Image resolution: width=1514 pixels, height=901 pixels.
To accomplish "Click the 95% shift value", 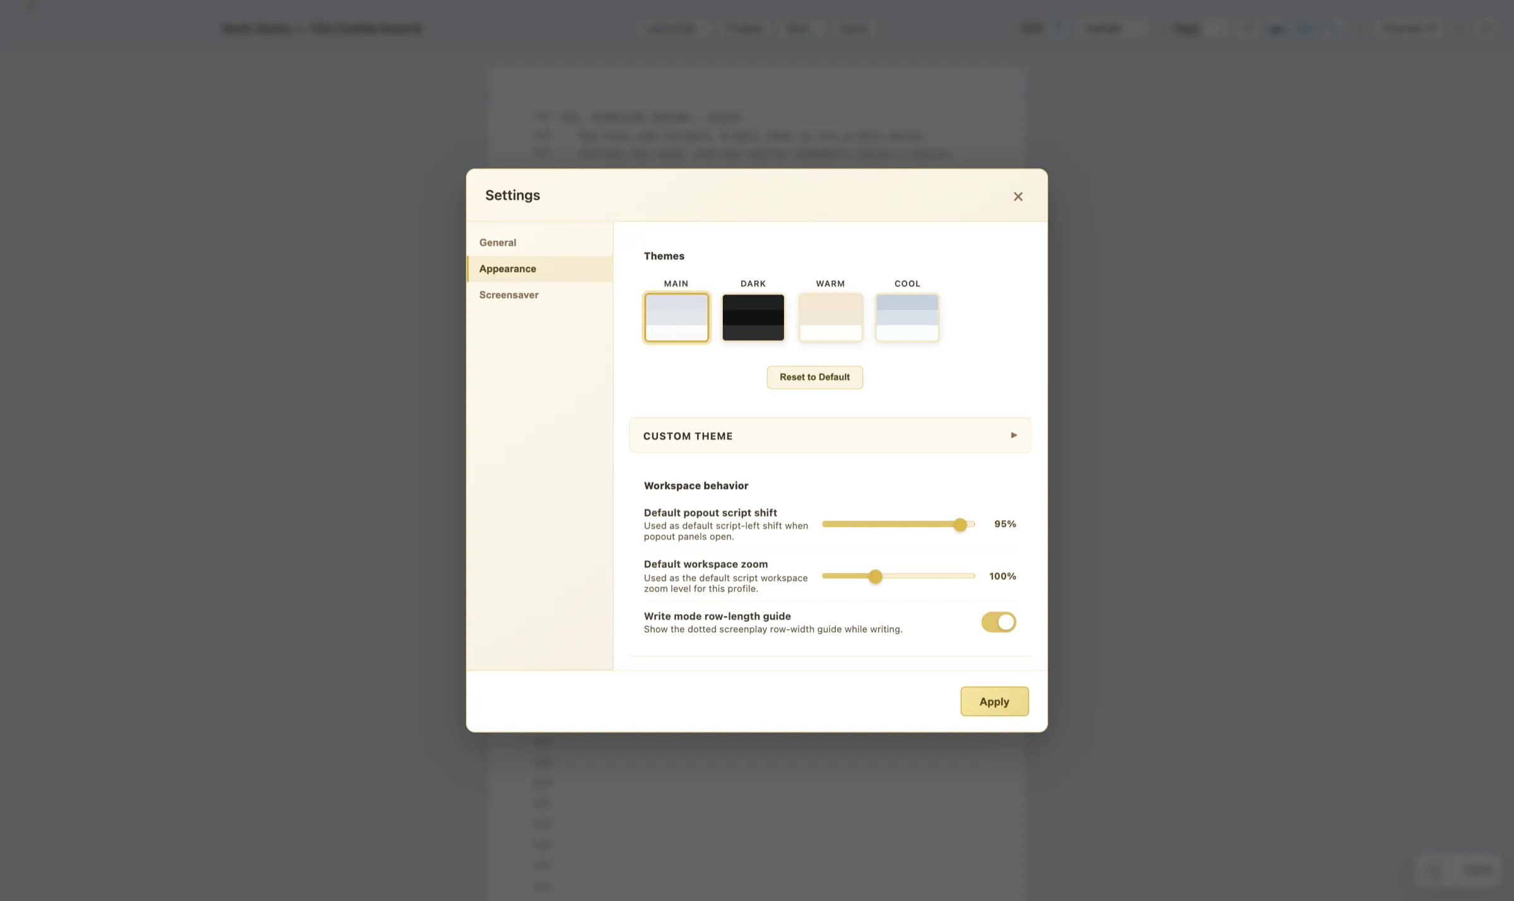I will click(1005, 524).
